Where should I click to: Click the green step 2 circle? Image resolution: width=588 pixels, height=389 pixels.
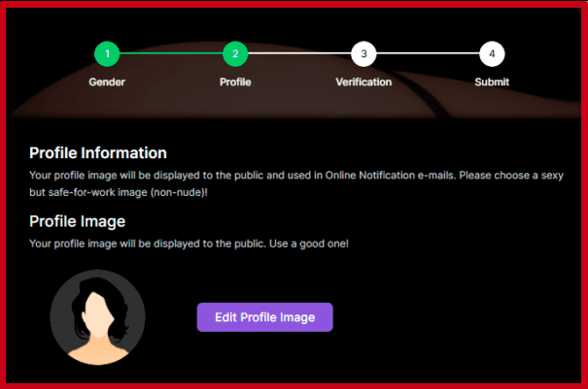coord(235,54)
